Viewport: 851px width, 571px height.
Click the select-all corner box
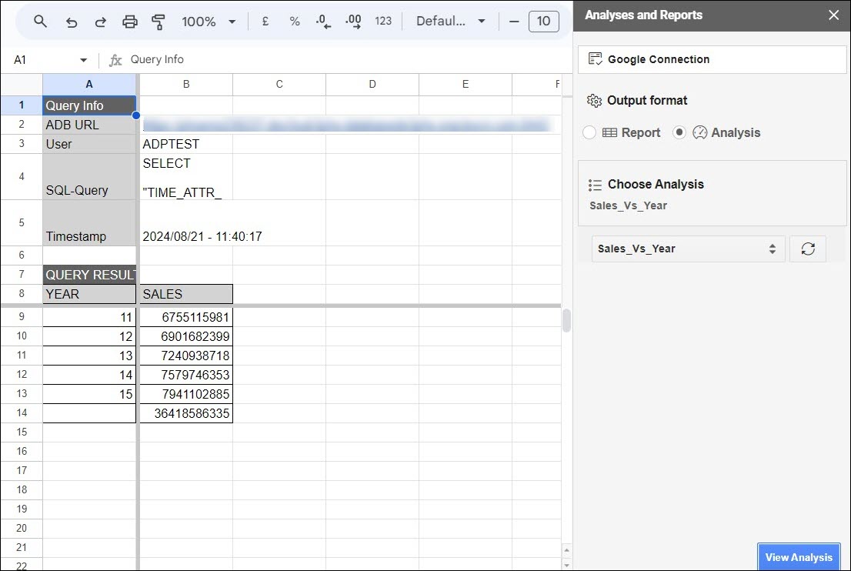[22, 84]
